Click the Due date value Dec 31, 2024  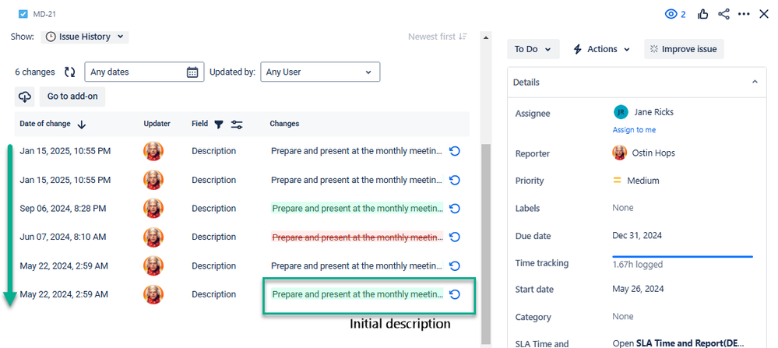[637, 235]
